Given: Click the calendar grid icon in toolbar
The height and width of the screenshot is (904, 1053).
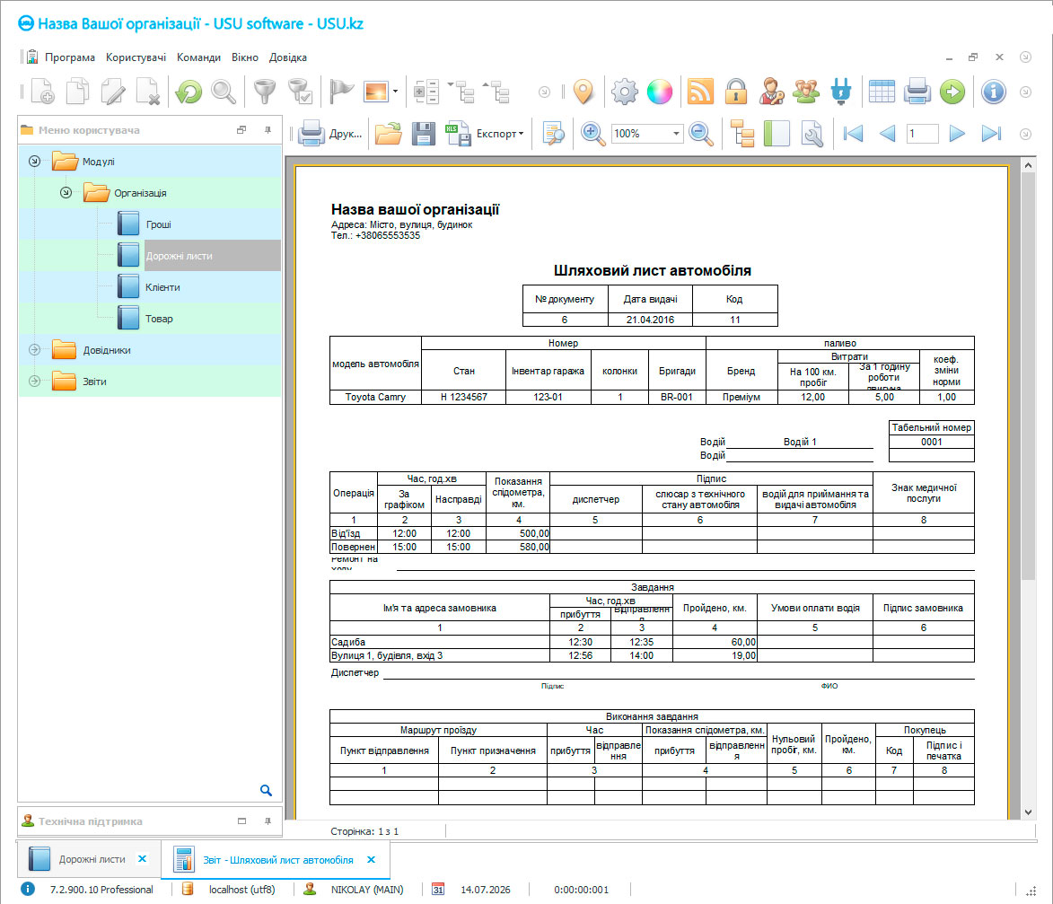Looking at the screenshot, I should 882,92.
